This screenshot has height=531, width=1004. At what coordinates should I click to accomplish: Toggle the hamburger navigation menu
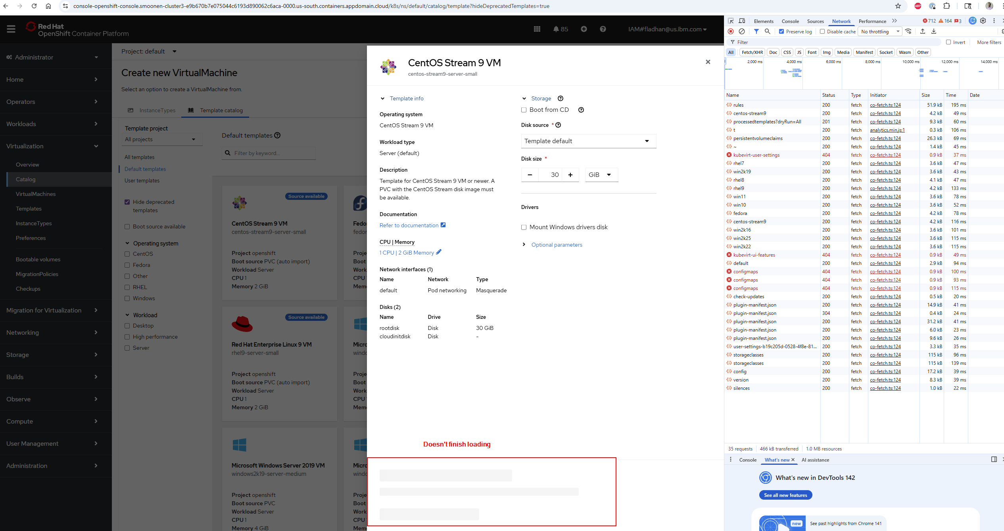click(x=11, y=29)
